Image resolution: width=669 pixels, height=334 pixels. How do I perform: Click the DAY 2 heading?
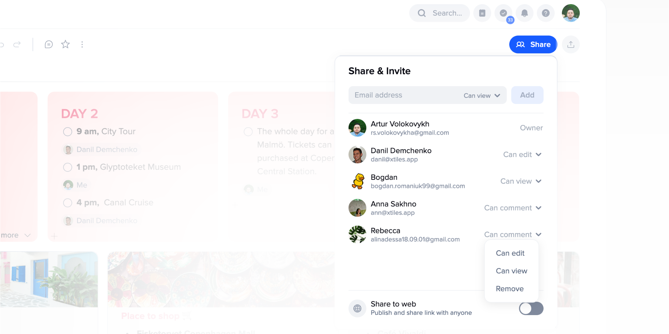point(79,114)
